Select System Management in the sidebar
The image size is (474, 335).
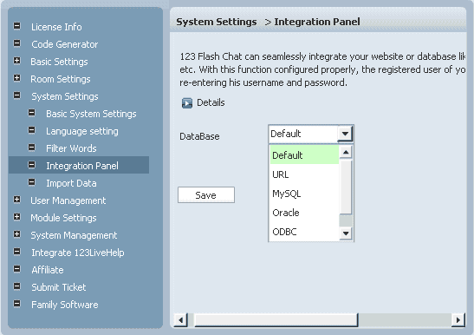click(x=74, y=235)
